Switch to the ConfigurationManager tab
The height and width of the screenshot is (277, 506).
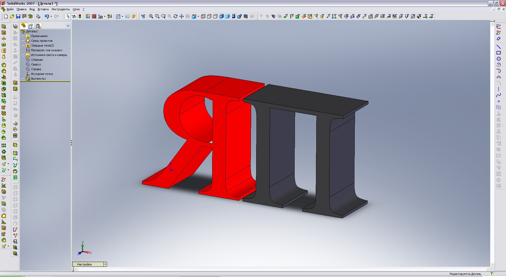[x=38, y=26]
